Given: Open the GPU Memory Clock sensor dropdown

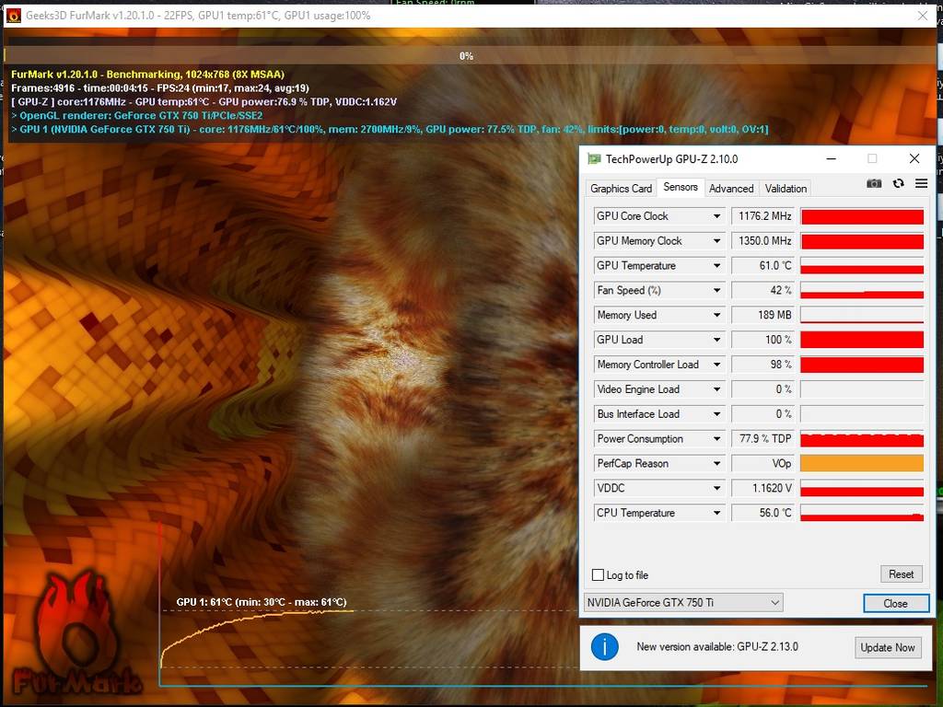Looking at the screenshot, I should point(716,241).
